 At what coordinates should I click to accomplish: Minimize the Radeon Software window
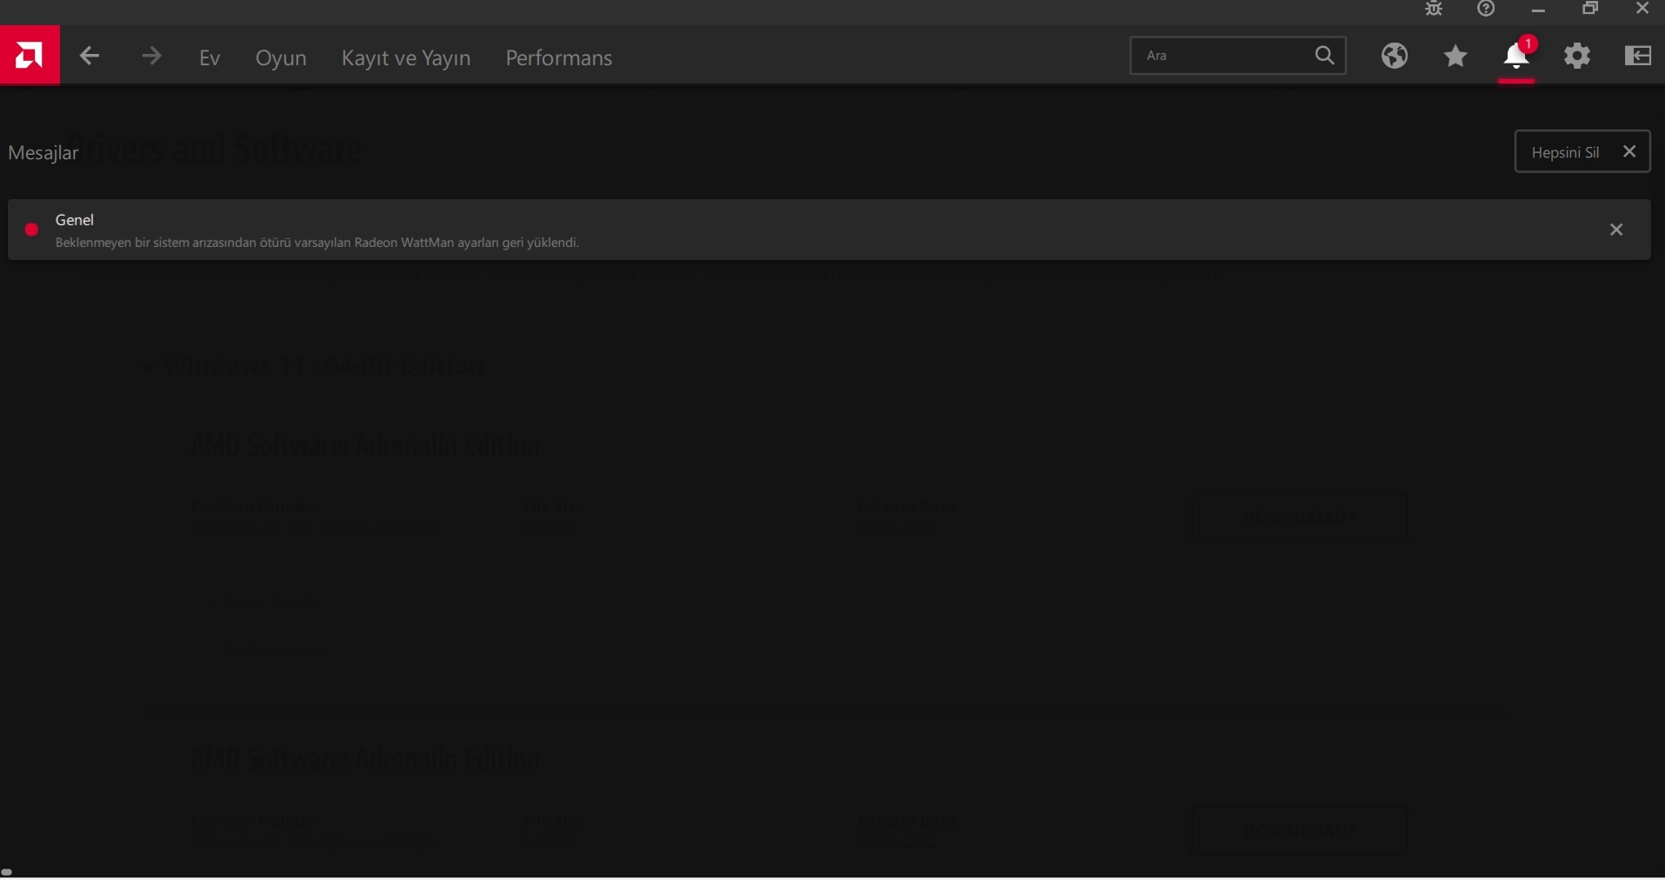[x=1540, y=10]
